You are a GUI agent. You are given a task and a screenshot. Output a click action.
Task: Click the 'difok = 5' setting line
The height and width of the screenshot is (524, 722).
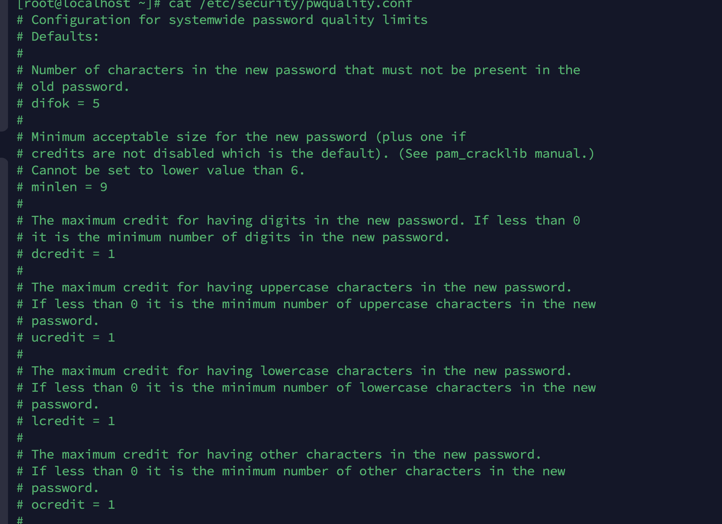65,104
